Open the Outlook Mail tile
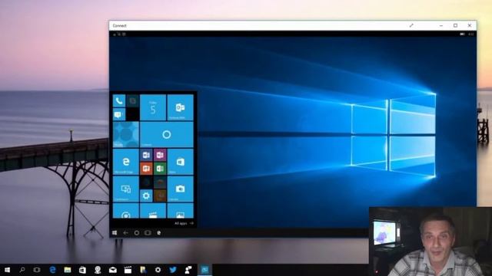 point(180,107)
